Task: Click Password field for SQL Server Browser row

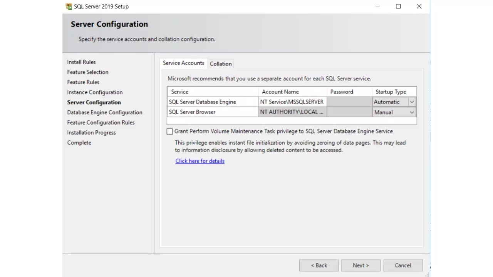Action: pos(349,112)
